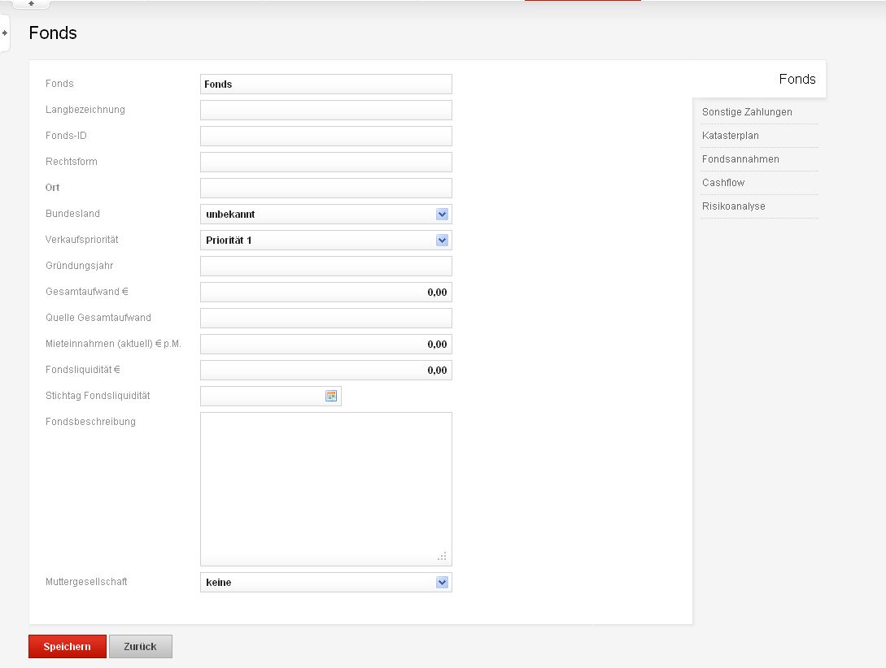Click the Fondsbeschreibung textarea resize grip

442,557
